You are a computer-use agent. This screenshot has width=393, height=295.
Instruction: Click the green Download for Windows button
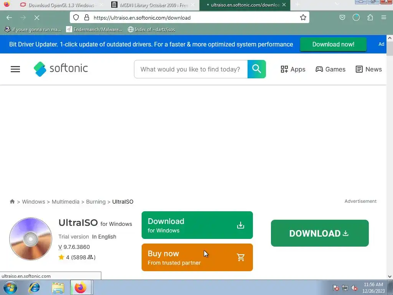click(197, 225)
